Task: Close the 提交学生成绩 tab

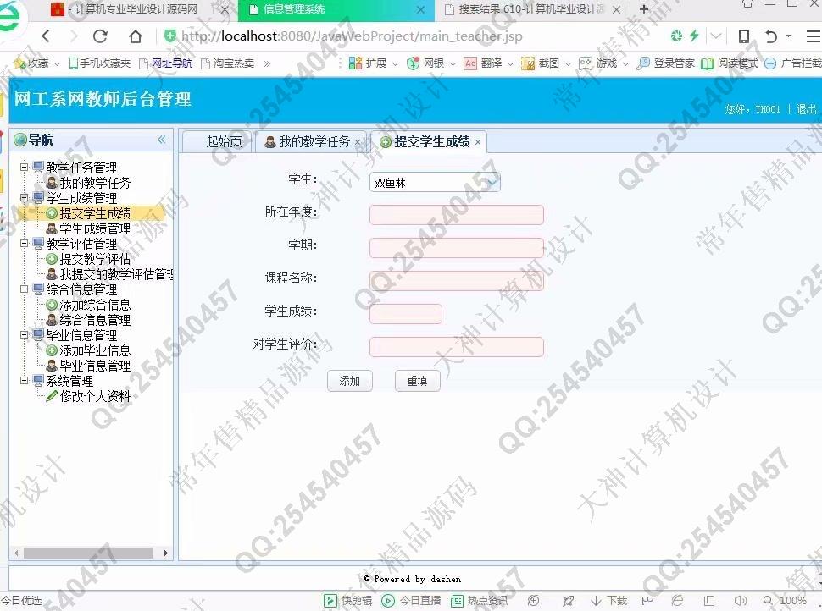Action: point(478,142)
